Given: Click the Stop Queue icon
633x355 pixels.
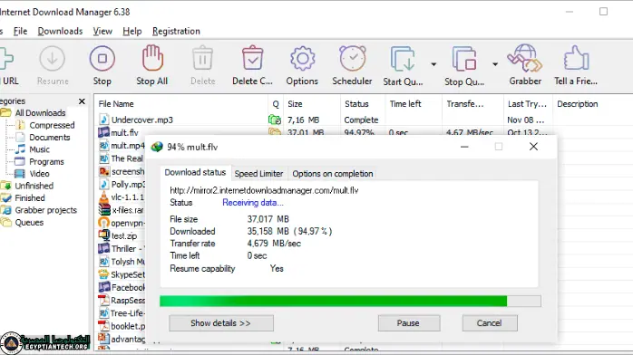Looking at the screenshot, I should click(464, 59).
